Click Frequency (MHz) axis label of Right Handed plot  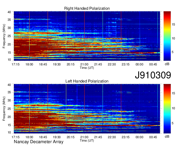[x=4, y=36]
